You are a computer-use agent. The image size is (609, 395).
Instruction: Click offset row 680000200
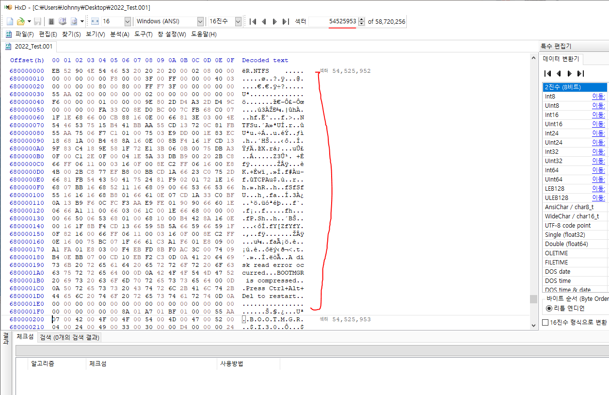pos(27,319)
